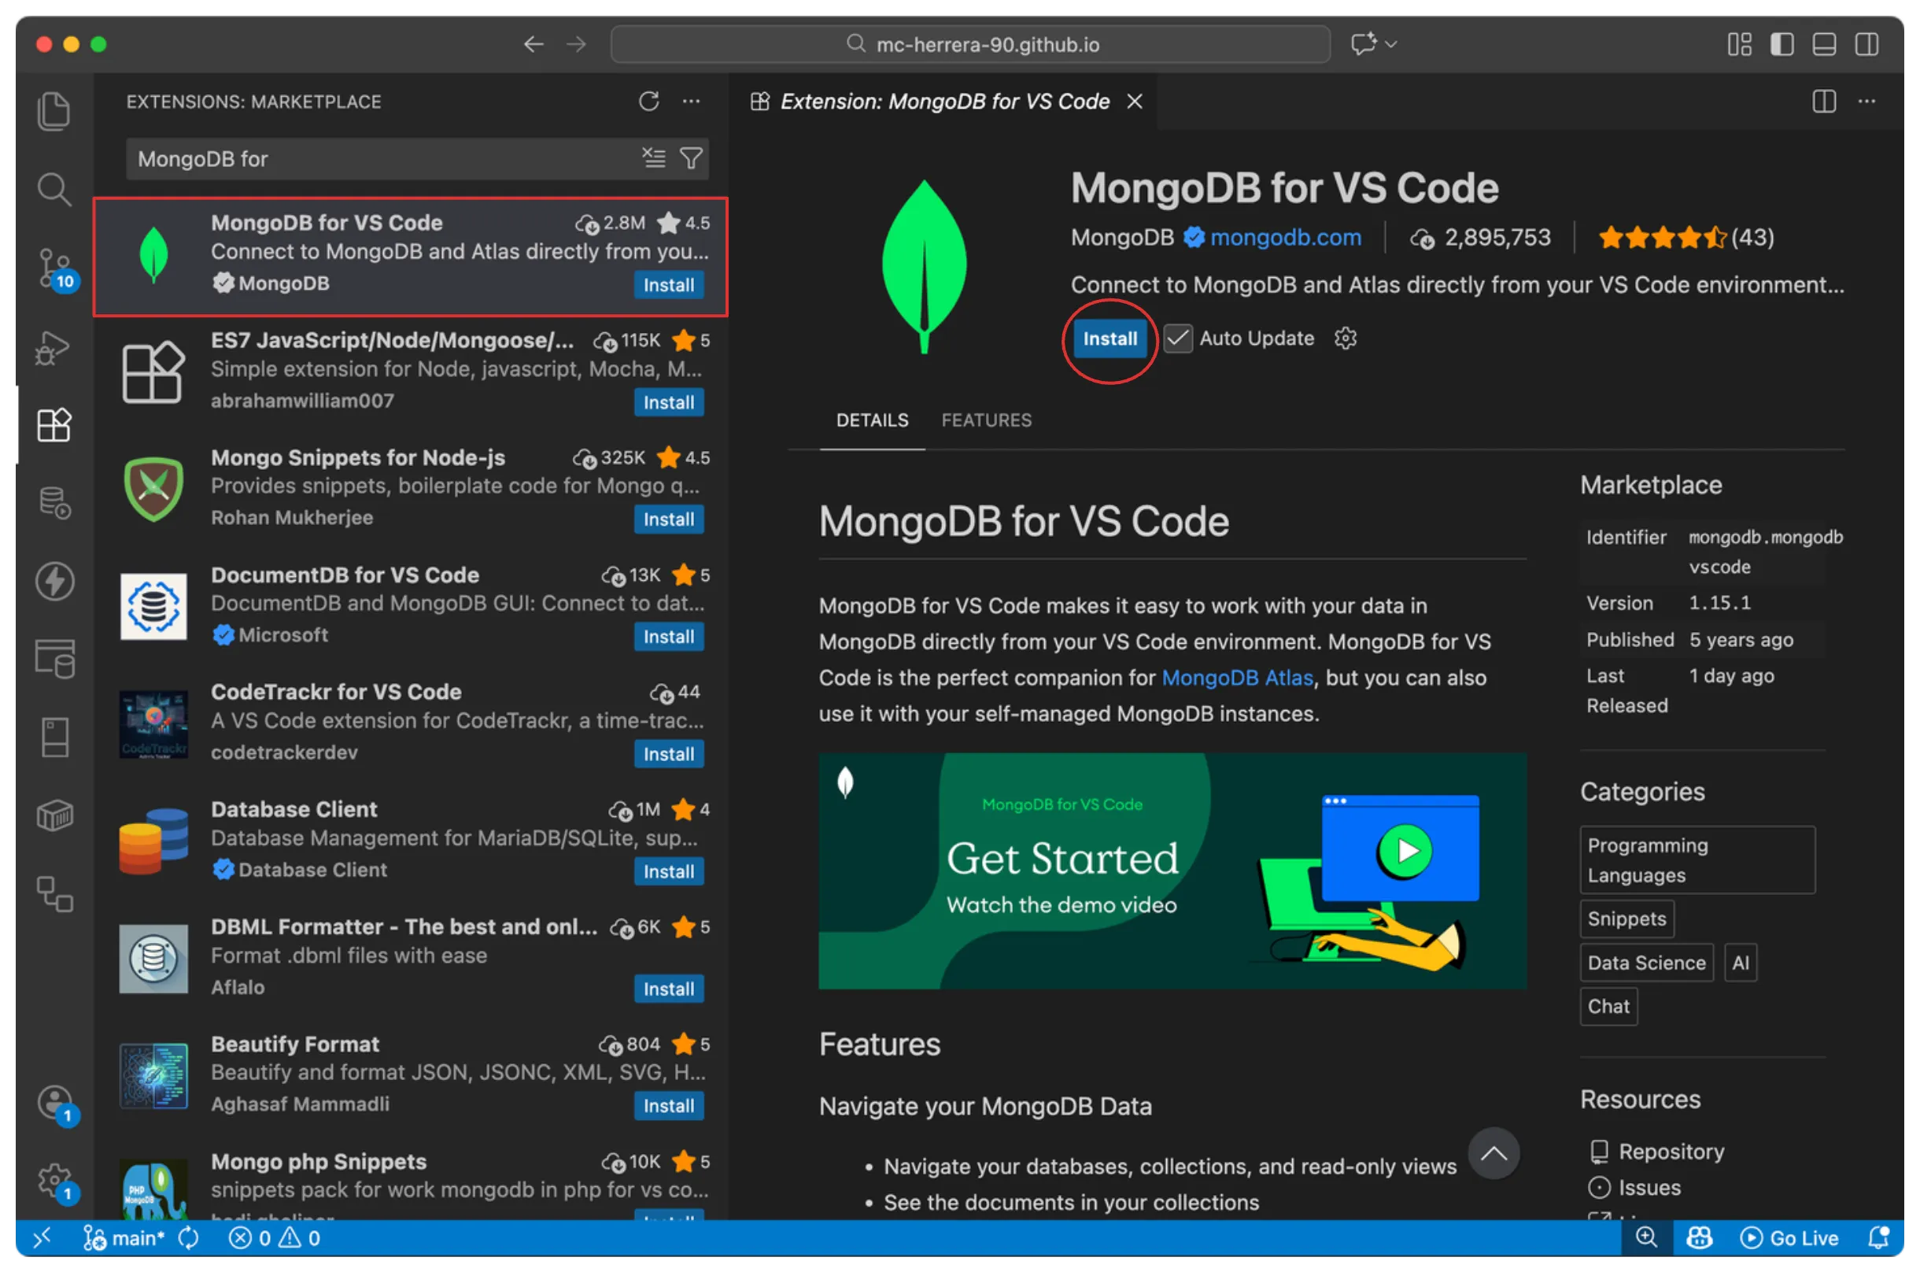Toggle the Auto Update checkbox

pyautogui.click(x=1178, y=338)
